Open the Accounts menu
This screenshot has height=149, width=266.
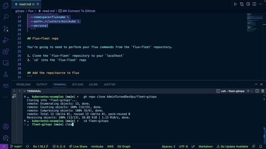5,127
